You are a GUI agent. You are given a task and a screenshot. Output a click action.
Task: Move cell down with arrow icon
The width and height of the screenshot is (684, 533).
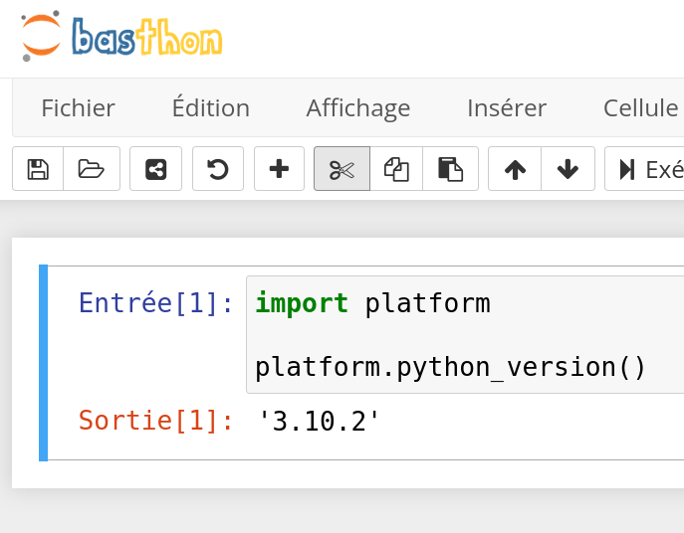coord(568,169)
